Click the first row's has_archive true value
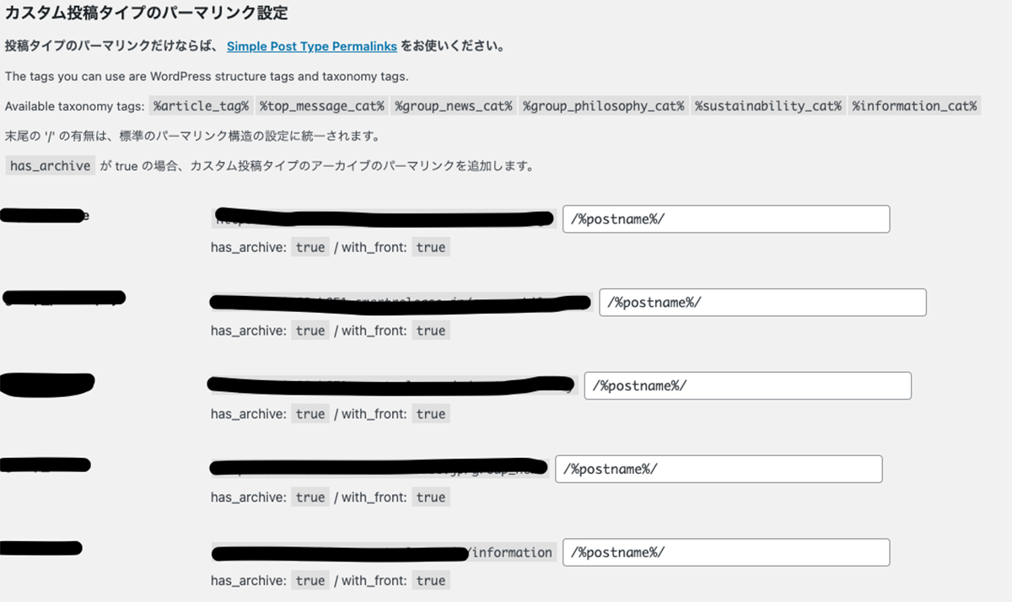The width and height of the screenshot is (1012, 602). 310,247
